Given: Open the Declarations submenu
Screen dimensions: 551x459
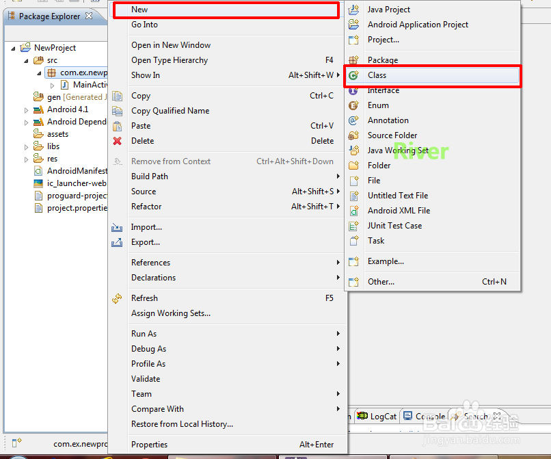Looking at the screenshot, I should 228,278.
